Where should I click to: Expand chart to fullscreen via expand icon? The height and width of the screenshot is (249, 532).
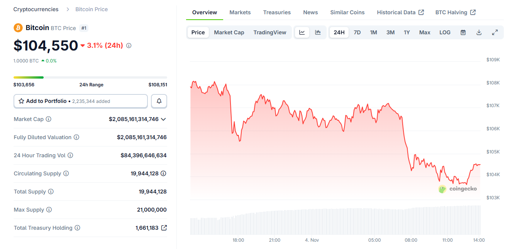coord(495,32)
